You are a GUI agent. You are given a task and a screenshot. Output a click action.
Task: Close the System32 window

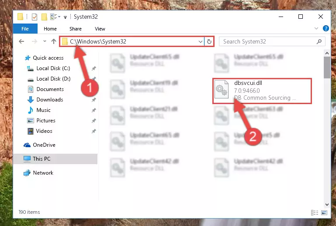(321, 17)
